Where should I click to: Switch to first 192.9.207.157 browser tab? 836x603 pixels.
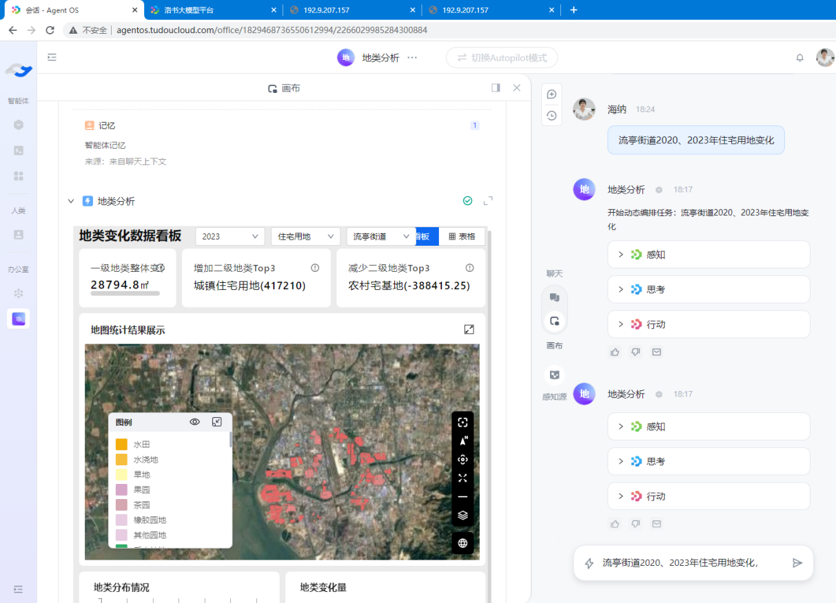coord(352,10)
